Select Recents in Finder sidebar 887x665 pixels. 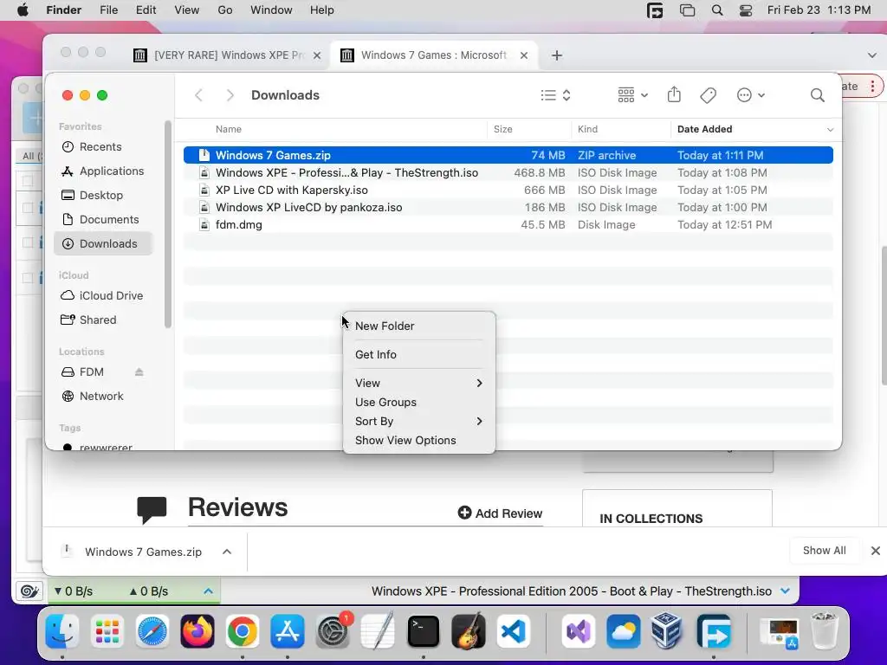tap(104, 146)
